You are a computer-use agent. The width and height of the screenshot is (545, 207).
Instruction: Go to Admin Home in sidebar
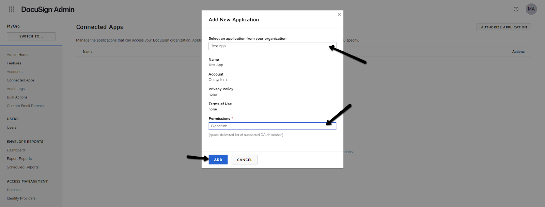point(18,55)
